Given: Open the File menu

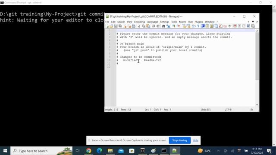Looking at the screenshot, I should point(107,22).
